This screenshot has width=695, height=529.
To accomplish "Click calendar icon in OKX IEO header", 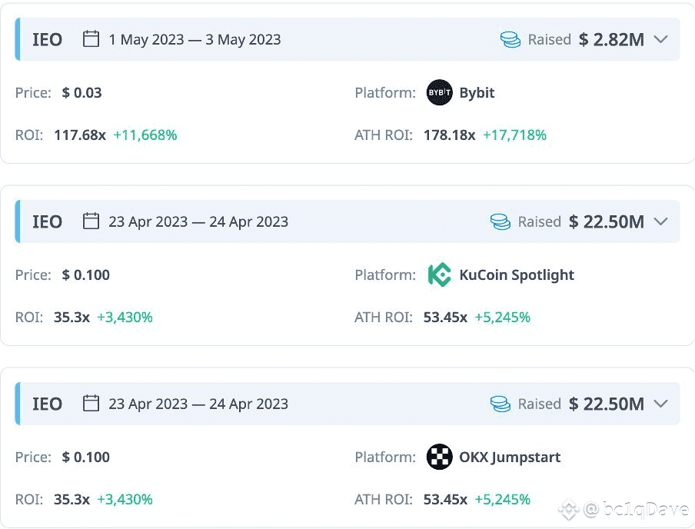I will click(91, 404).
